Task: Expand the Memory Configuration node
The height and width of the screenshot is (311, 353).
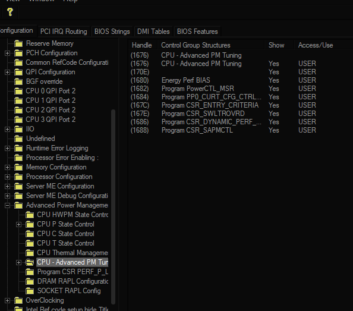Action: click(7, 167)
